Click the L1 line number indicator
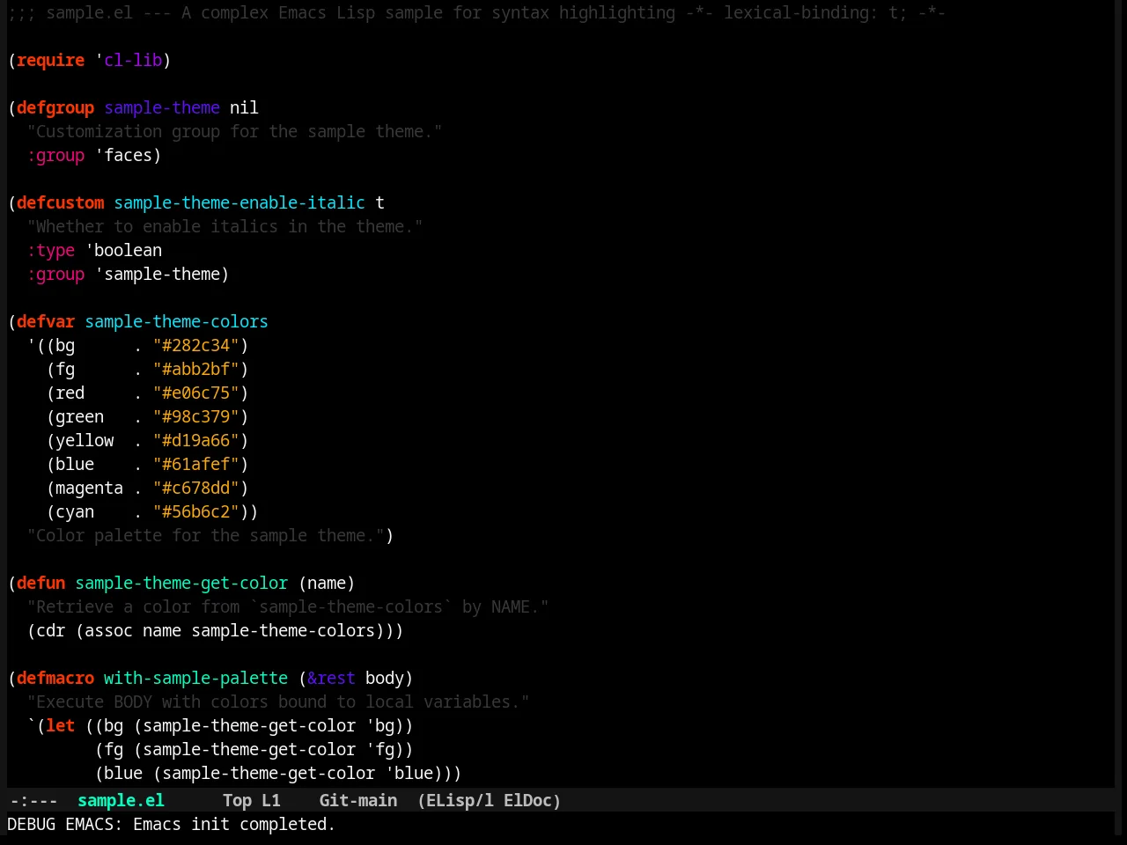This screenshot has width=1127, height=845. (271, 800)
